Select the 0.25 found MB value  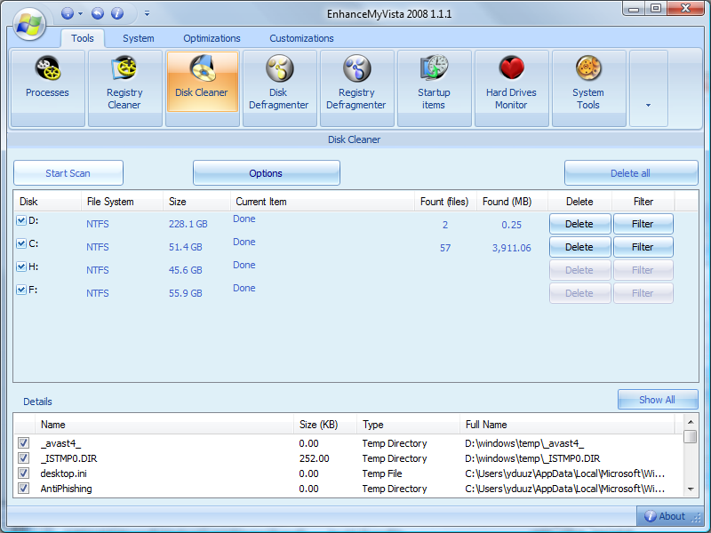pyautogui.click(x=512, y=225)
